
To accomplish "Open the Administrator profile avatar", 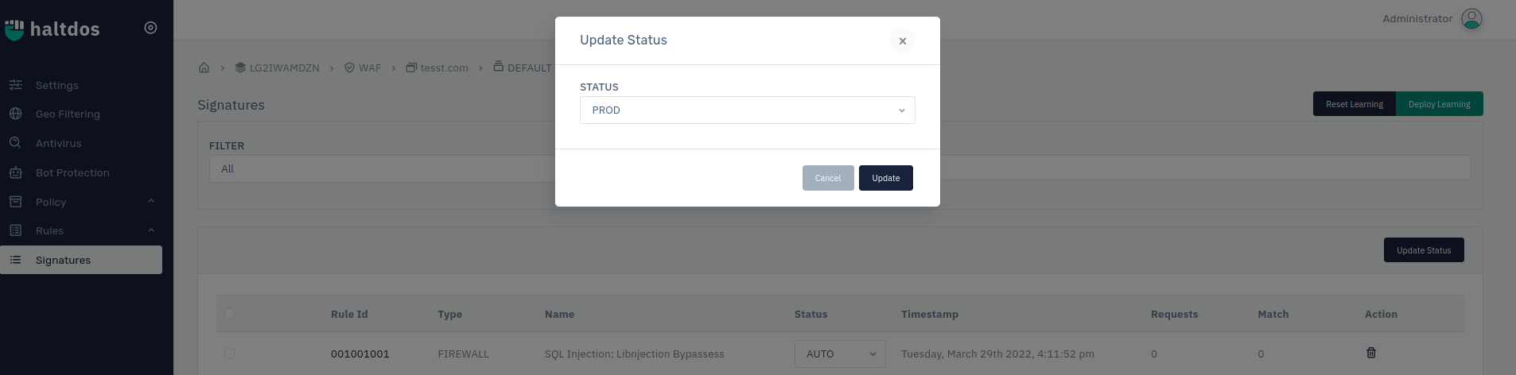I will tap(1472, 19).
